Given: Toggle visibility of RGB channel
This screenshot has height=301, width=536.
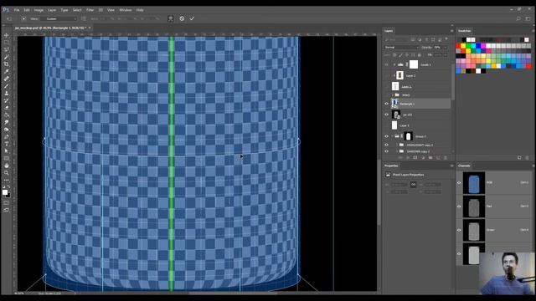Looking at the screenshot, I should [459, 182].
